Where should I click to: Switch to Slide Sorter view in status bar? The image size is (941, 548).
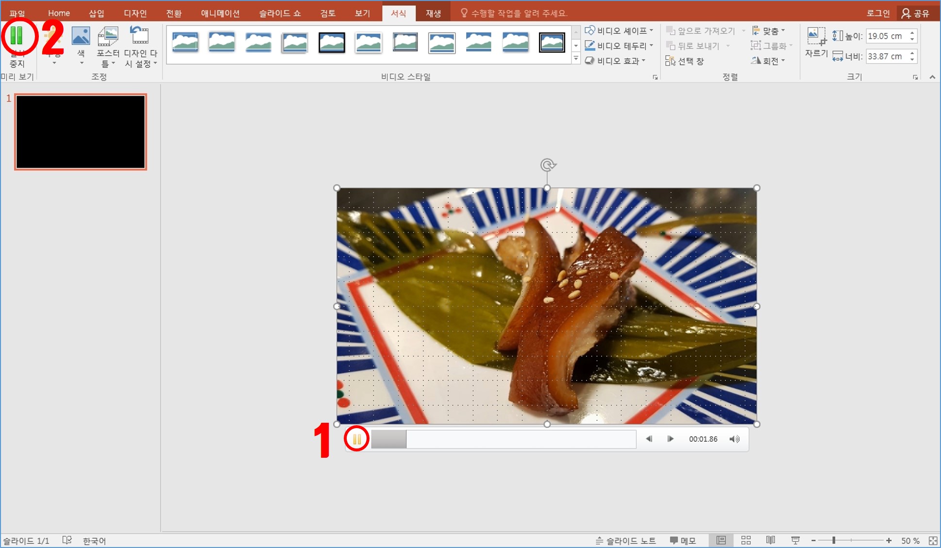pyautogui.click(x=746, y=540)
